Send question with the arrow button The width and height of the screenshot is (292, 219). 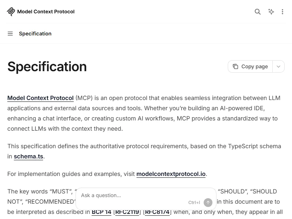[208, 203]
